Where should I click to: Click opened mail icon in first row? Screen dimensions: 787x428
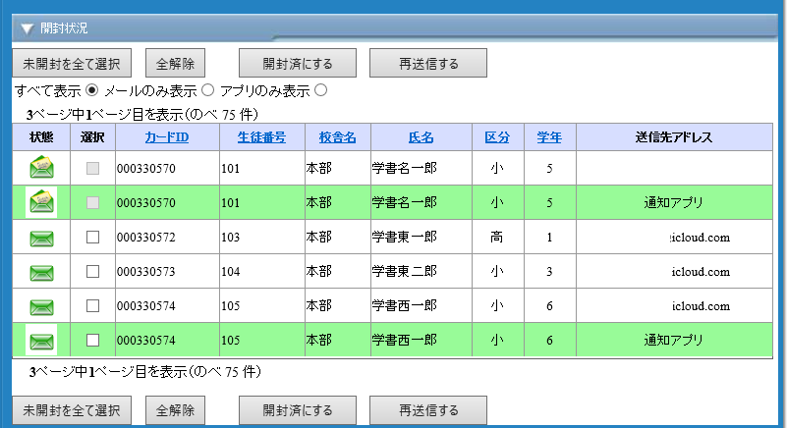[x=41, y=168]
